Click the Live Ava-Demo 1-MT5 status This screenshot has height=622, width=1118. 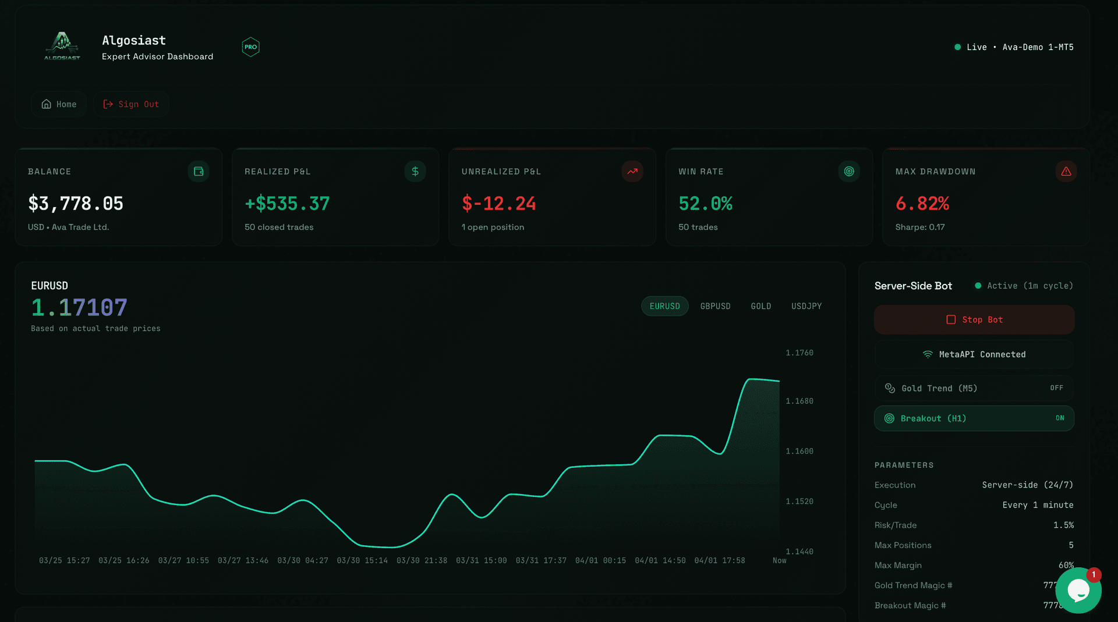click(1014, 47)
